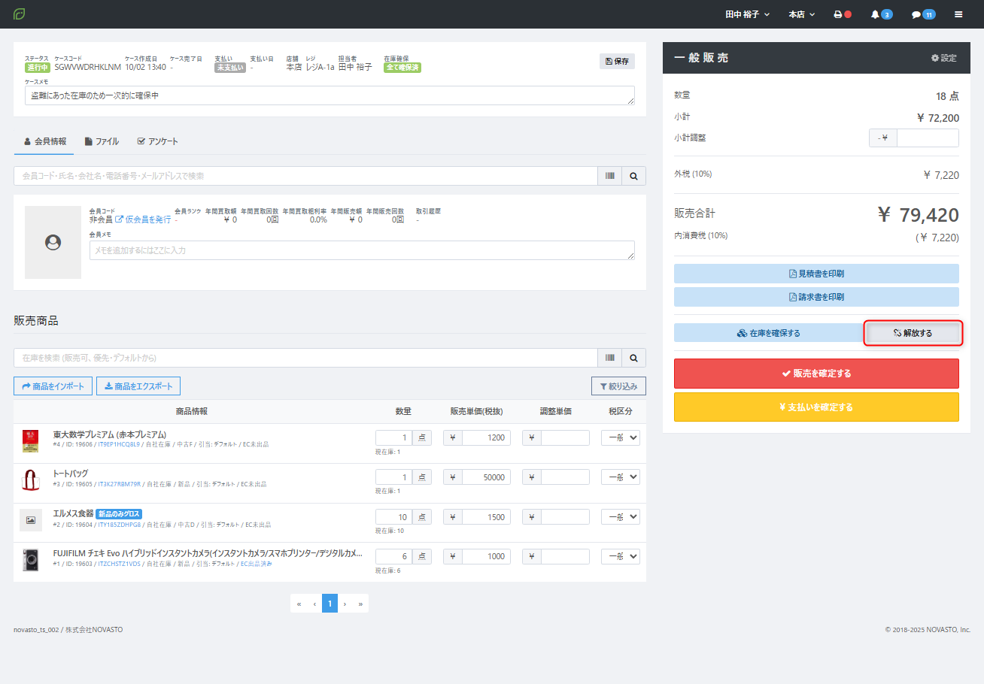The height and width of the screenshot is (684, 984).
Task: Open item ID link IT9EP1HCQ8L9
Action: (x=120, y=444)
